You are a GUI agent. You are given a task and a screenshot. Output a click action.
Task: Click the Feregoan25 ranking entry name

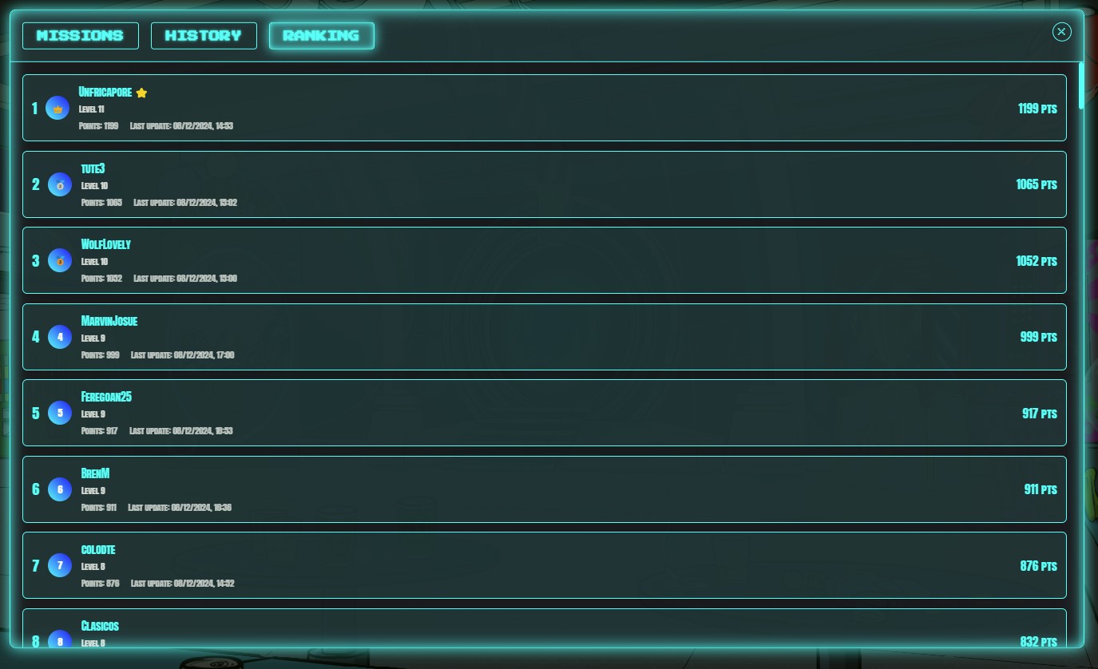tap(106, 397)
